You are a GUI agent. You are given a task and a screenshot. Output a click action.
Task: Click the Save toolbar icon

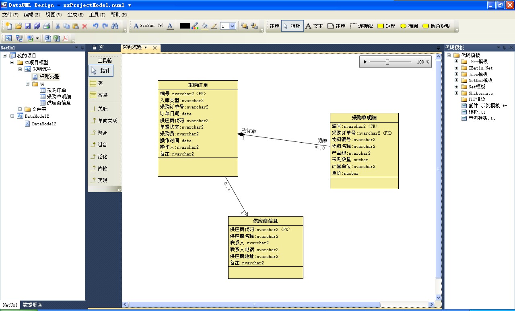(28, 26)
